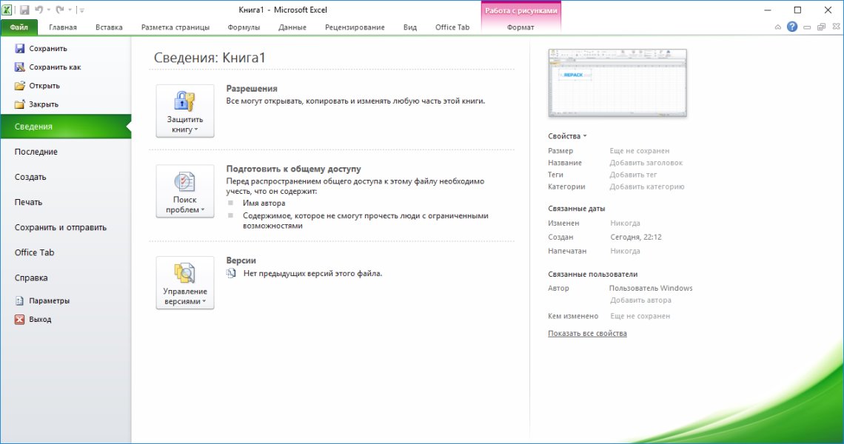Click the blue Help question mark icon
The image size is (844, 444).
792,27
